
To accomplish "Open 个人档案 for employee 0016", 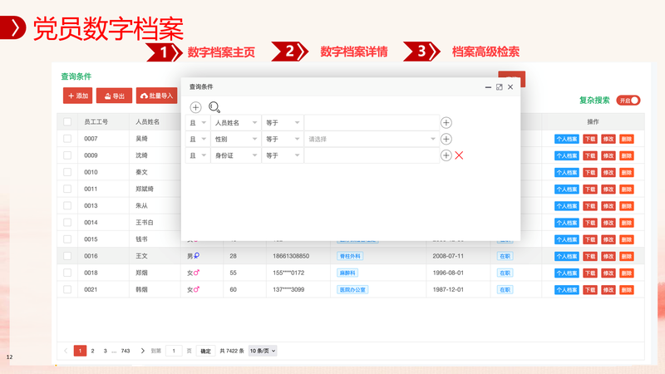I will click(567, 256).
